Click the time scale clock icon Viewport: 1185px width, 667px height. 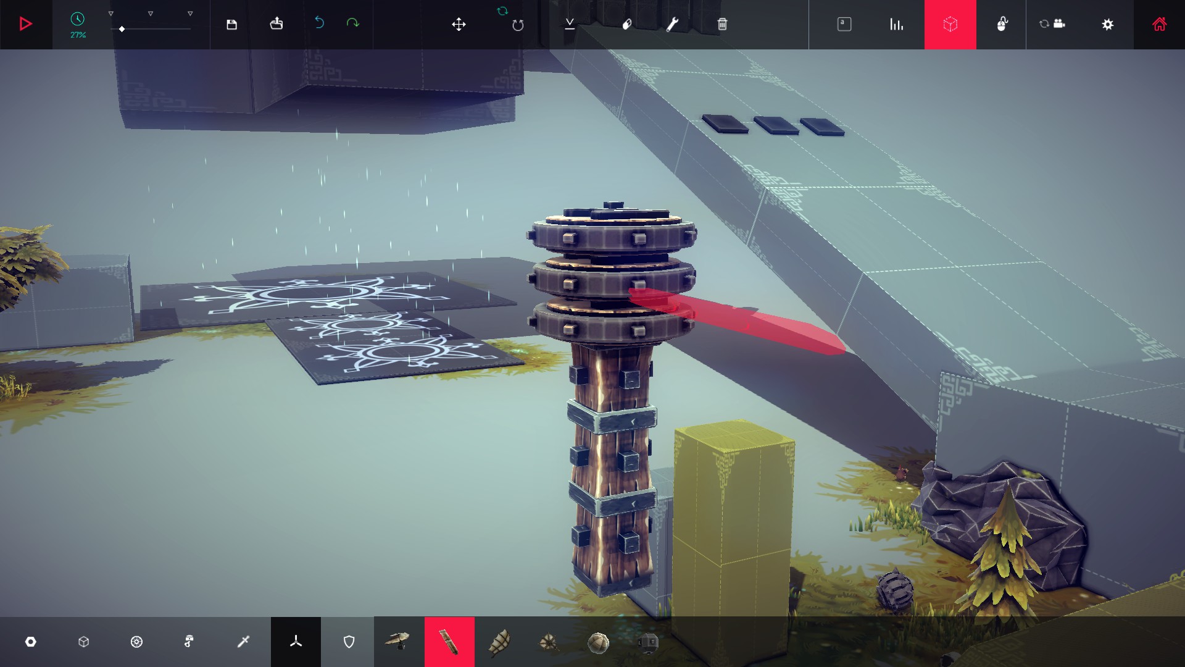77,19
